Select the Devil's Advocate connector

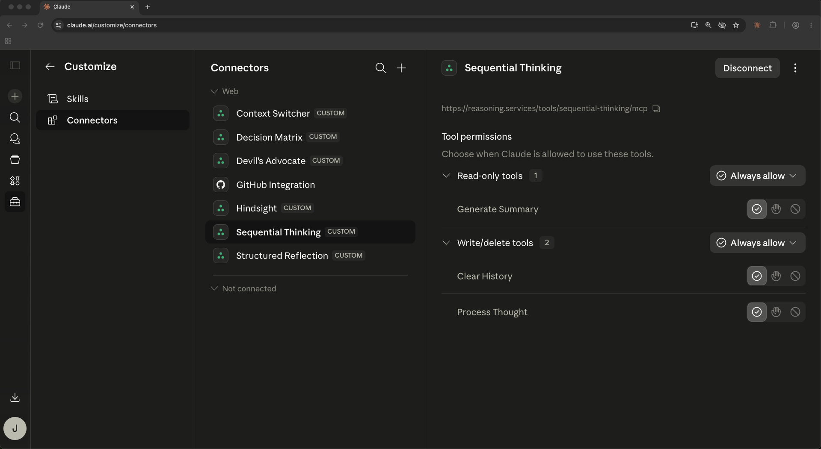click(x=310, y=161)
